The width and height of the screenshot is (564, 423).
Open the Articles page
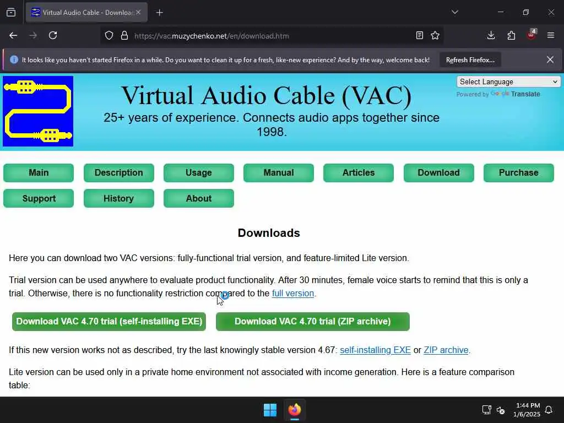tap(358, 172)
